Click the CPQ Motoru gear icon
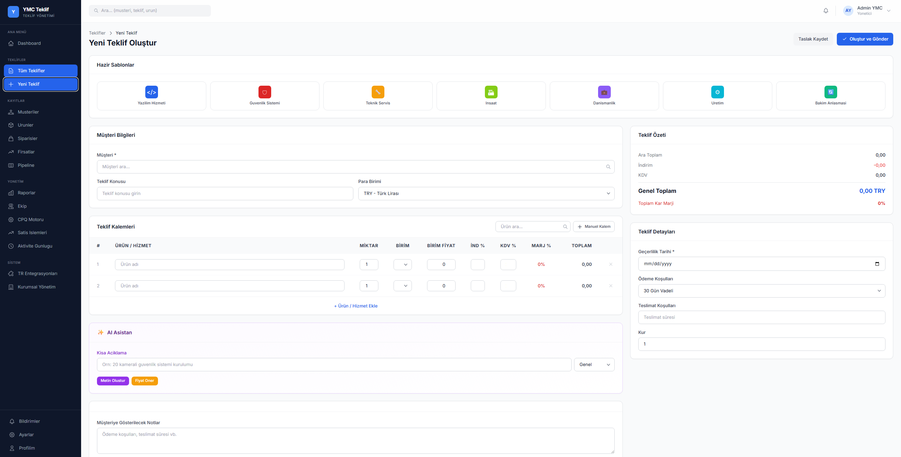This screenshot has width=901, height=457. tap(11, 220)
